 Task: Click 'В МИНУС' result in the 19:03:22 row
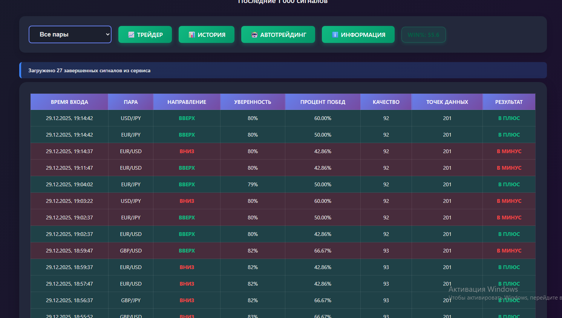click(x=509, y=201)
